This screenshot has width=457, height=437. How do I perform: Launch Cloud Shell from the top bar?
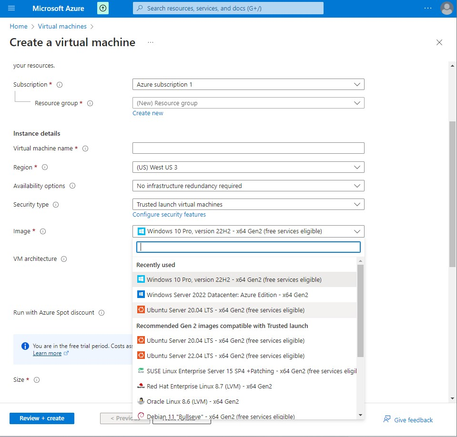tap(103, 8)
